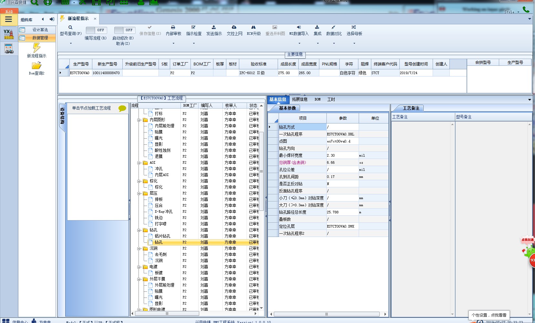Click the 选择母板 shuffle icon
The width and height of the screenshot is (535, 323).
pos(354,27)
